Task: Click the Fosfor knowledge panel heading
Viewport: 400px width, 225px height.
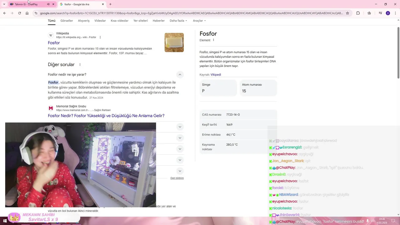Action: tap(208, 34)
